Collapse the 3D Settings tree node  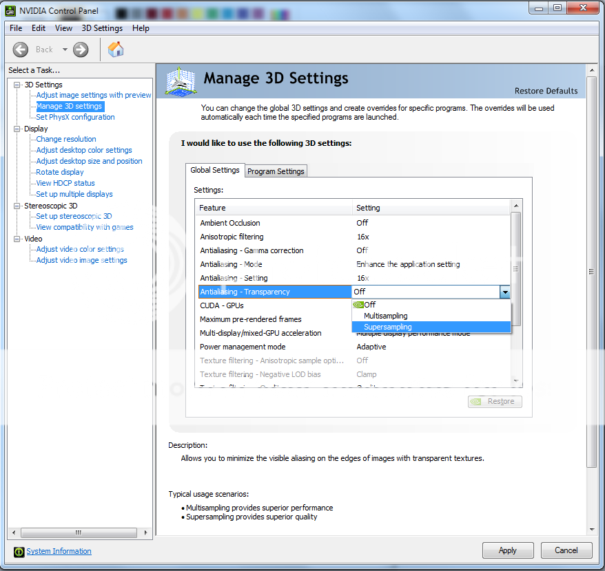(17, 85)
